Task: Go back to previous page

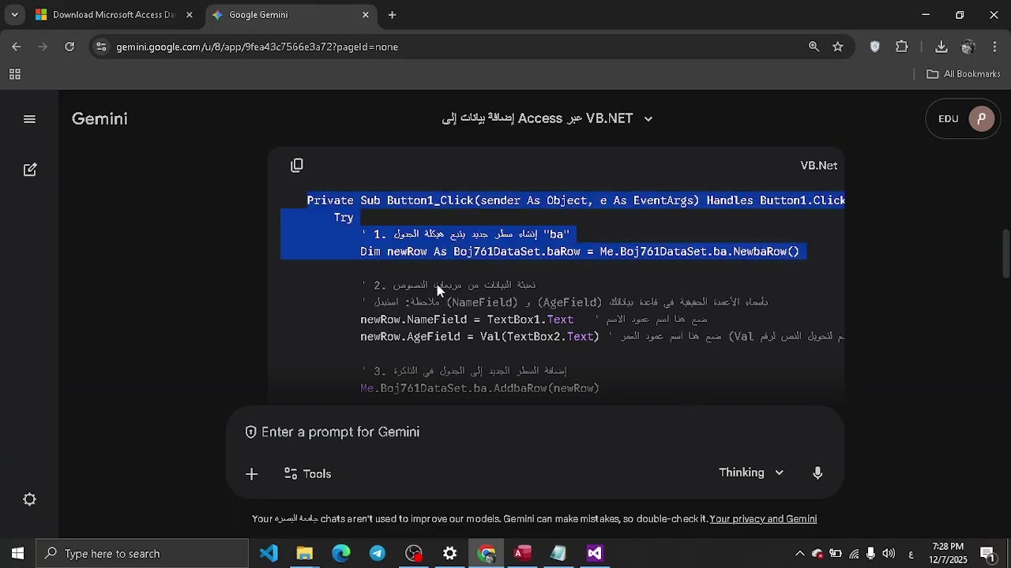Action: pos(17,47)
